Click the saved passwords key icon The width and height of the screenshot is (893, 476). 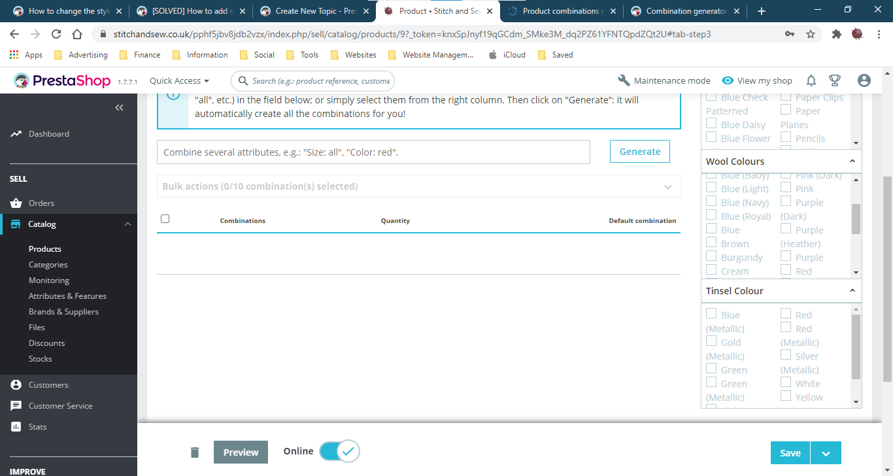(x=790, y=34)
